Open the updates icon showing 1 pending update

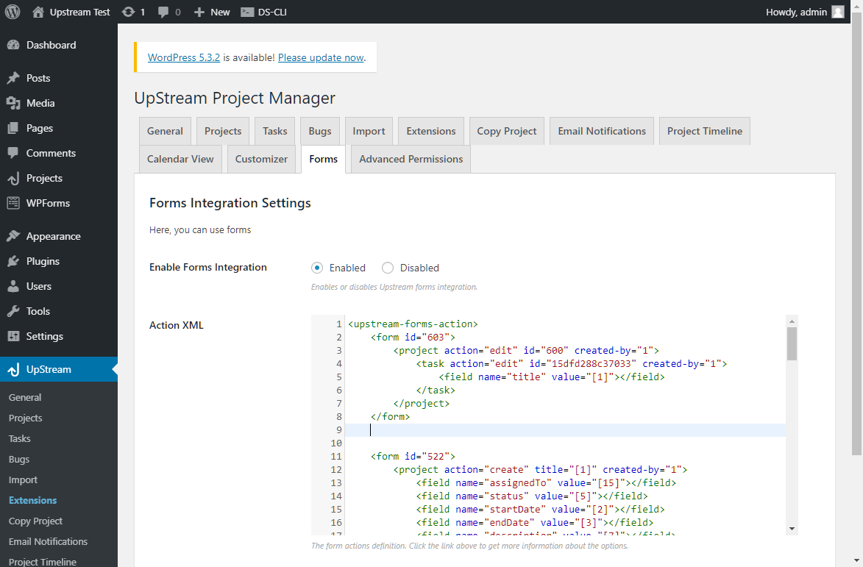133,11
